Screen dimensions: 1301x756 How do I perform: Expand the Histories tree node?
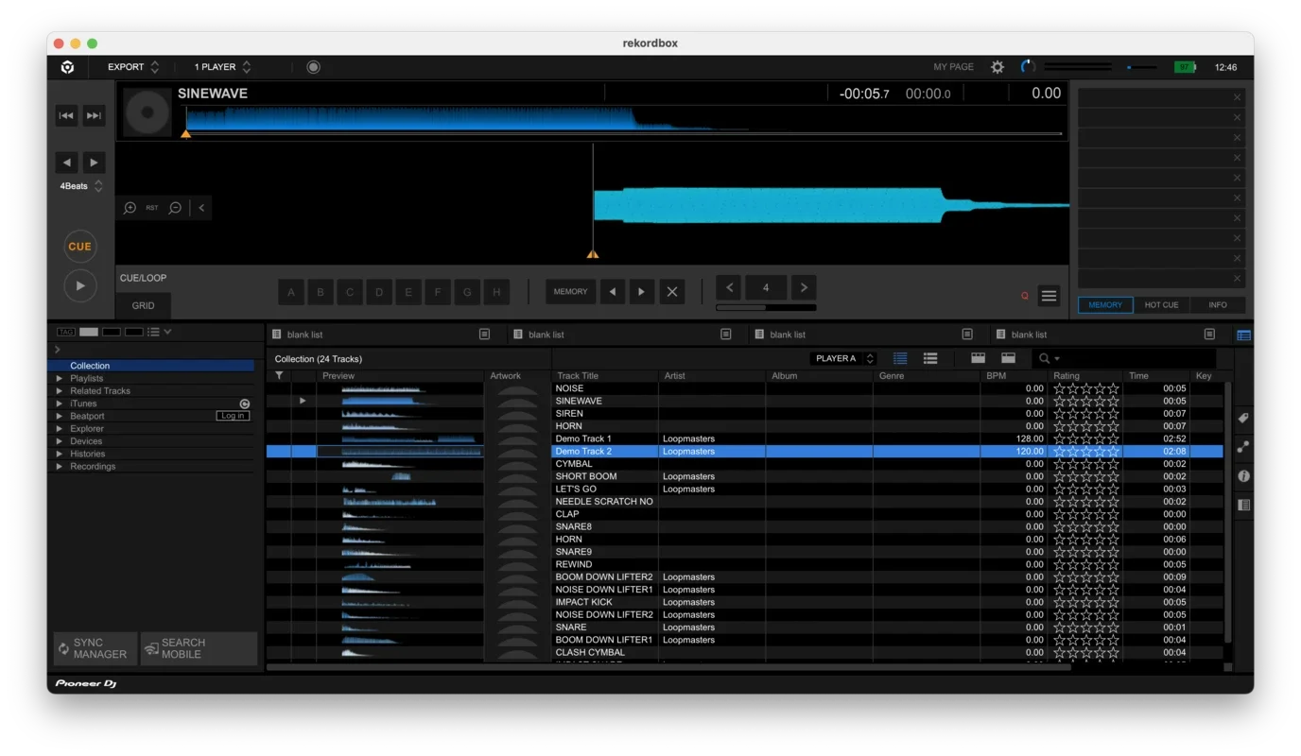coord(60,454)
